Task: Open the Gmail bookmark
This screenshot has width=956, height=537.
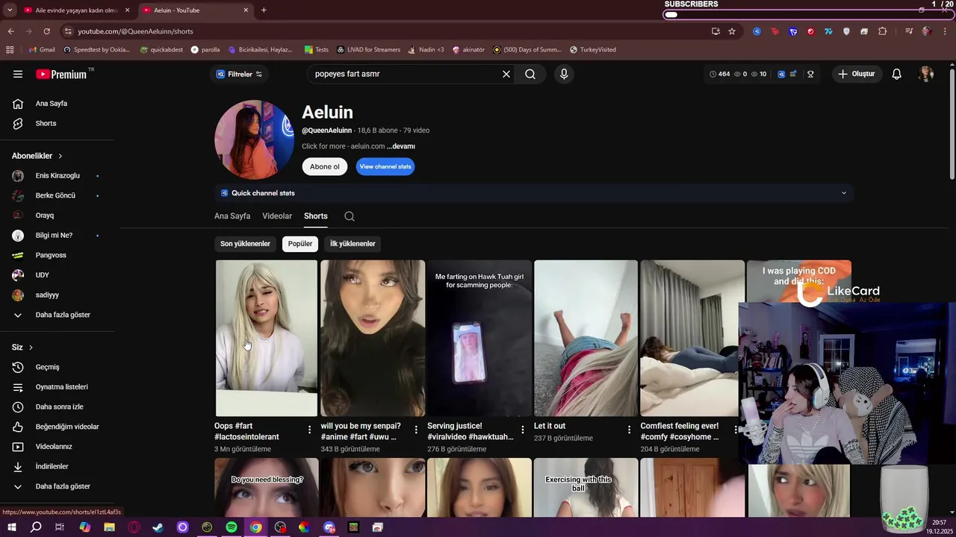Action: pos(42,49)
